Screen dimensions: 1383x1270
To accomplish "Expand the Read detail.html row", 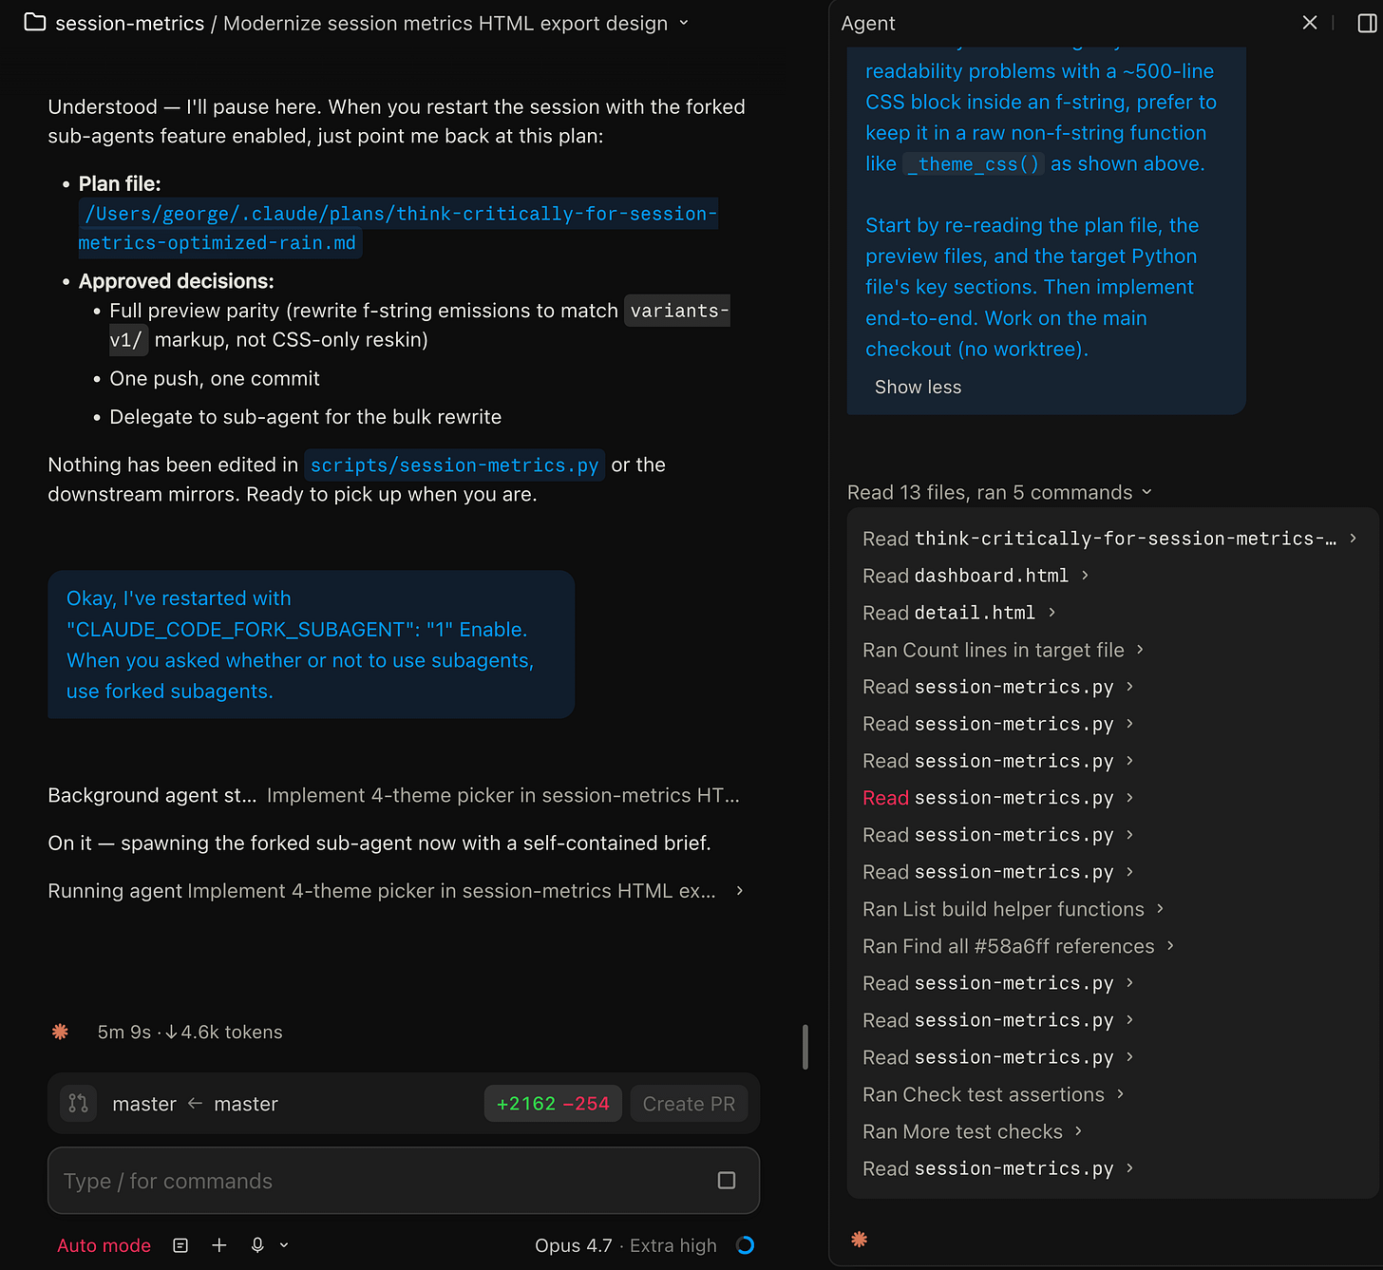I will pos(959,613).
